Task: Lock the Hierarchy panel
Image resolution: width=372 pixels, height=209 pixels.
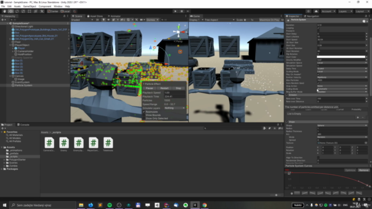Action: click(x=65, y=16)
